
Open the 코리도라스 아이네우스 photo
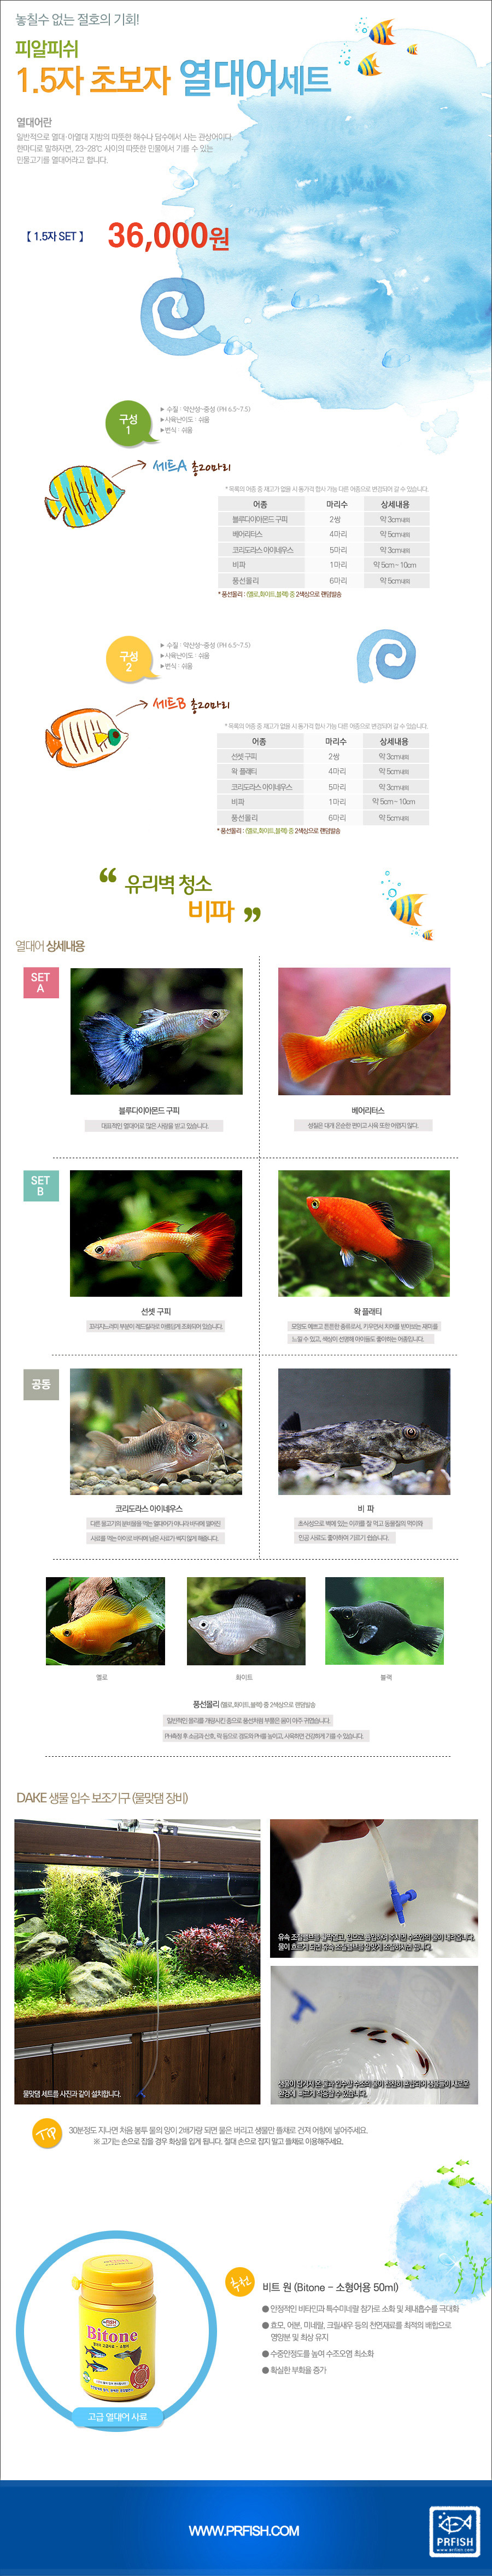157,1431
